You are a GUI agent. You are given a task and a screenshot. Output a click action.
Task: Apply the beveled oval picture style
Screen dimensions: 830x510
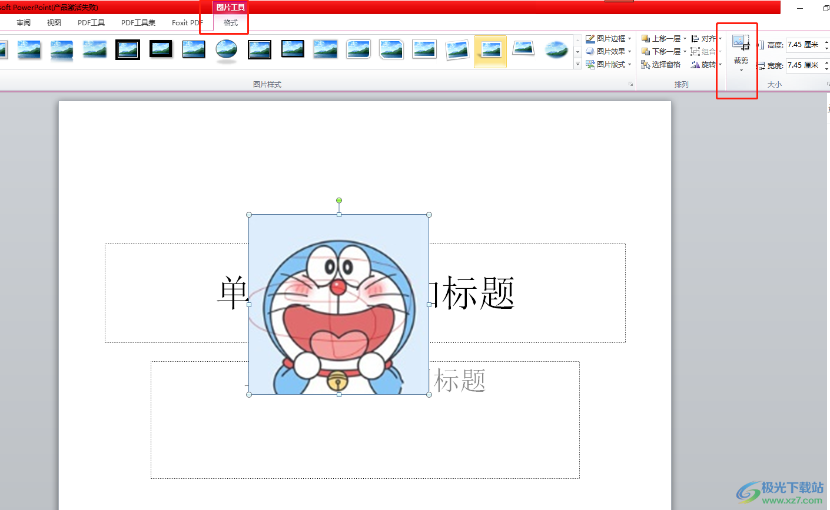[227, 50]
